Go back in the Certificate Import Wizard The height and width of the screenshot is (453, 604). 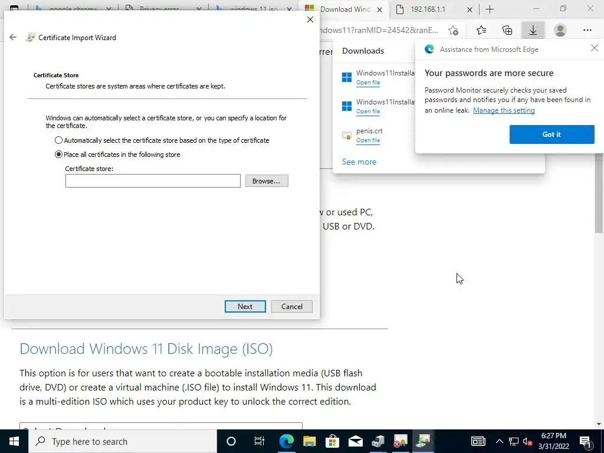click(x=13, y=37)
